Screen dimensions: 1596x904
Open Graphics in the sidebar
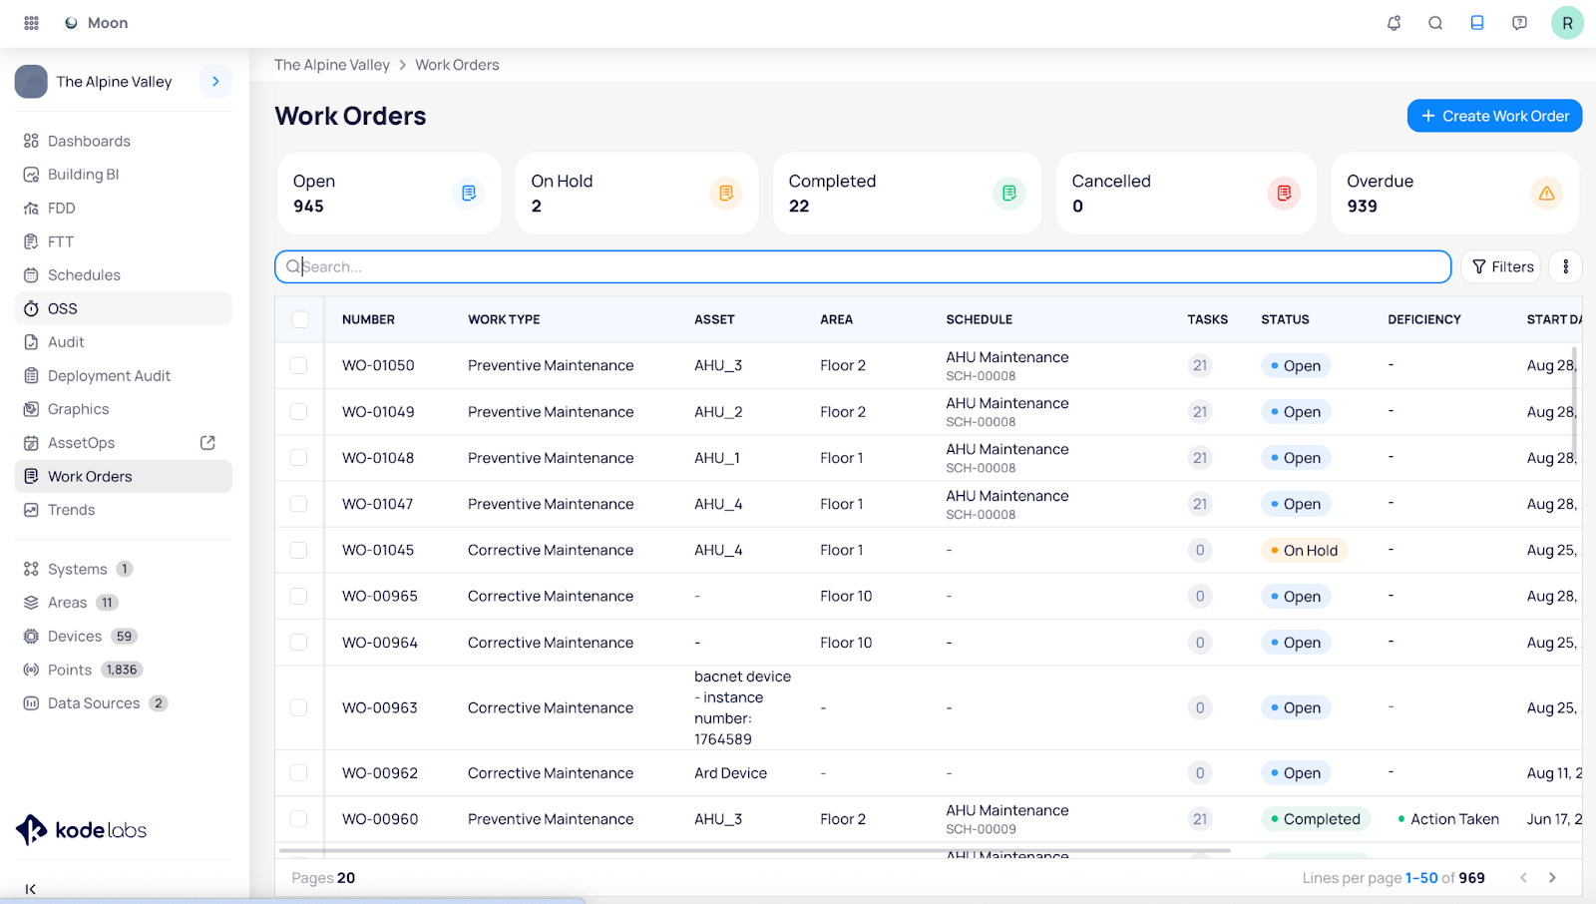[x=124, y=409]
